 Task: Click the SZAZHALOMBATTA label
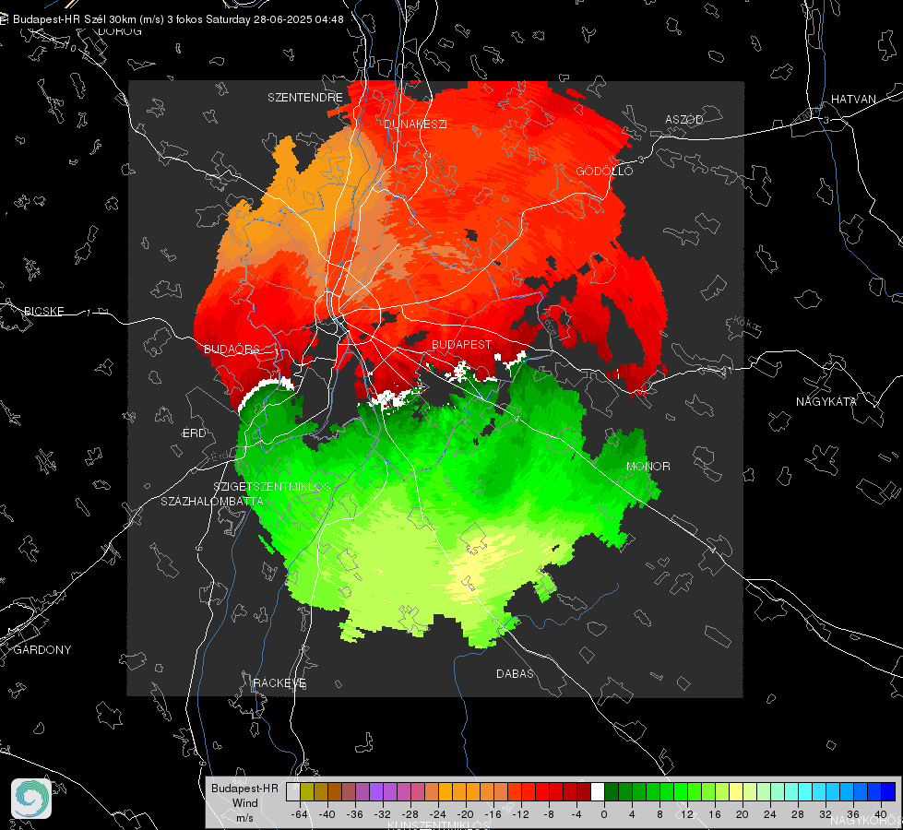(x=212, y=501)
